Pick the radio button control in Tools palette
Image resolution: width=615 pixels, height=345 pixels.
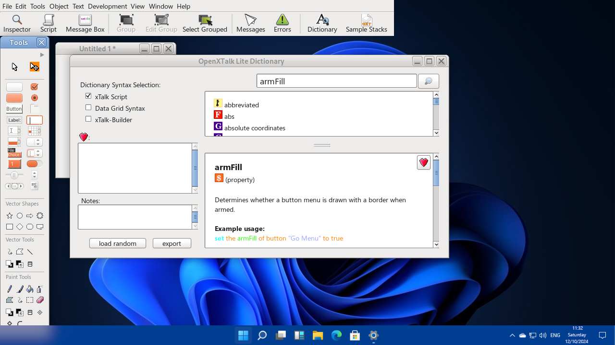click(34, 98)
